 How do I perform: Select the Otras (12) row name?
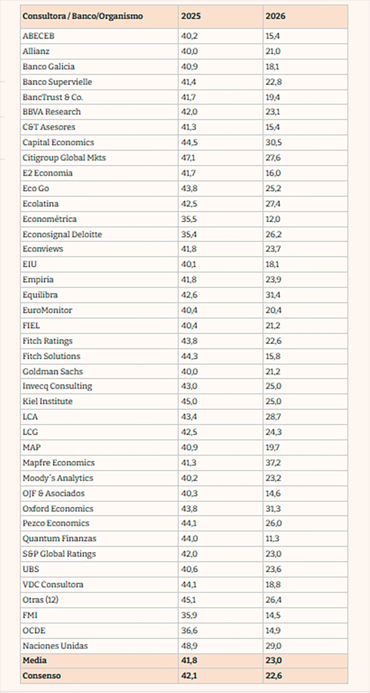[x=40, y=600]
